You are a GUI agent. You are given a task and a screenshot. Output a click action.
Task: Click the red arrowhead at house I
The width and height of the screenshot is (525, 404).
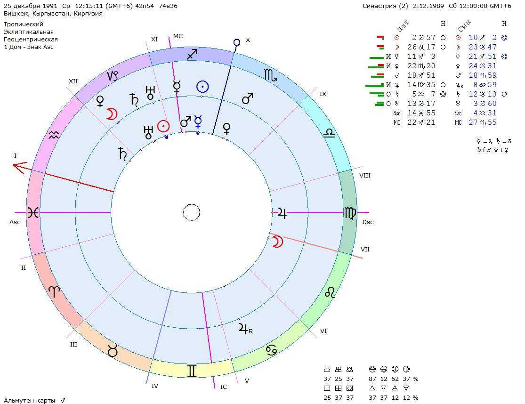[x=19, y=167]
